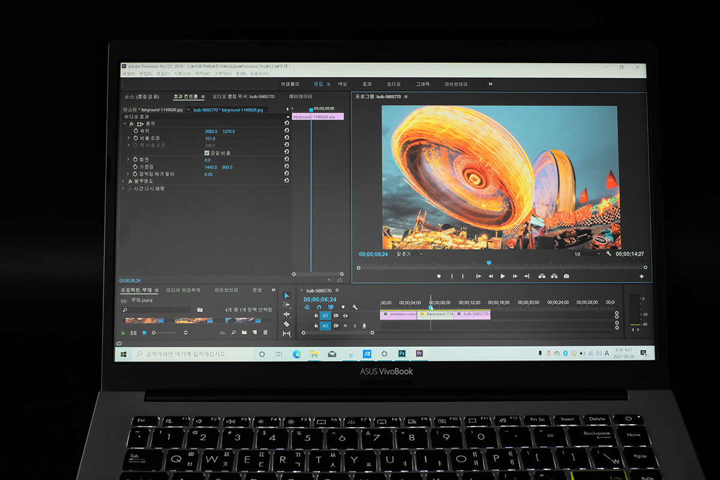The image size is (720, 480).
Task: Select the Track Select Forward tool
Action: pos(286,305)
